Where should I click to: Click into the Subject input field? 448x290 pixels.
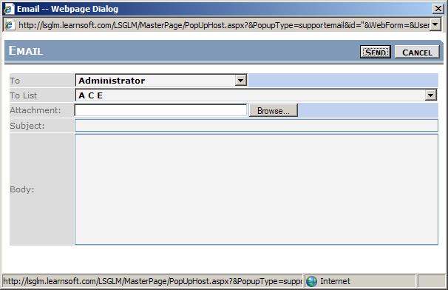point(257,126)
